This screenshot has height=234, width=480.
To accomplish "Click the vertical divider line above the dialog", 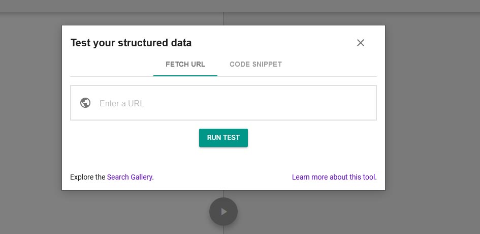I will coord(223,19).
